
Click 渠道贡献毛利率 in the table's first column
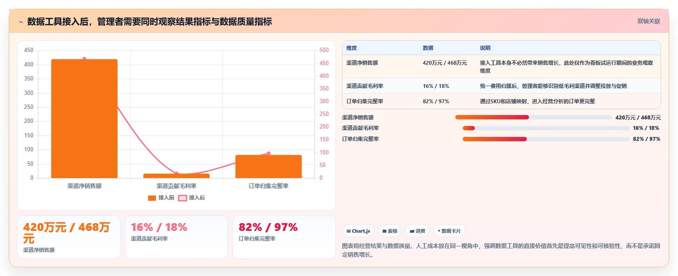(365, 86)
